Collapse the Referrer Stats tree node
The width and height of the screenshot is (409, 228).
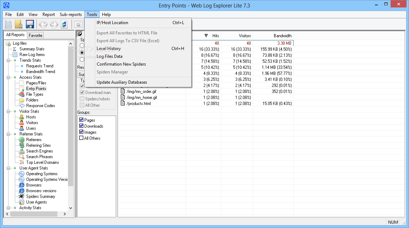coord(8,134)
